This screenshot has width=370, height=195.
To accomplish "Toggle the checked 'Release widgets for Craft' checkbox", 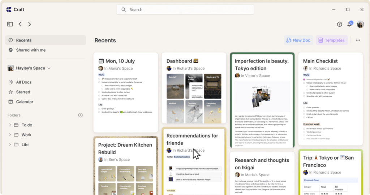I will (304, 79).
